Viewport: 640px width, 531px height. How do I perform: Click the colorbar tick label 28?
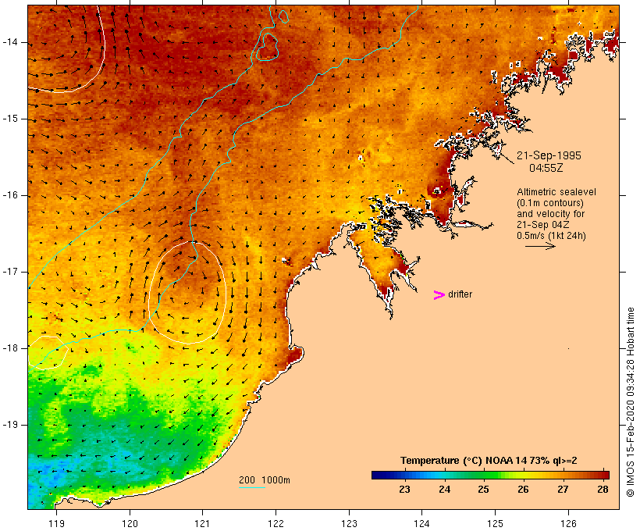click(x=603, y=490)
